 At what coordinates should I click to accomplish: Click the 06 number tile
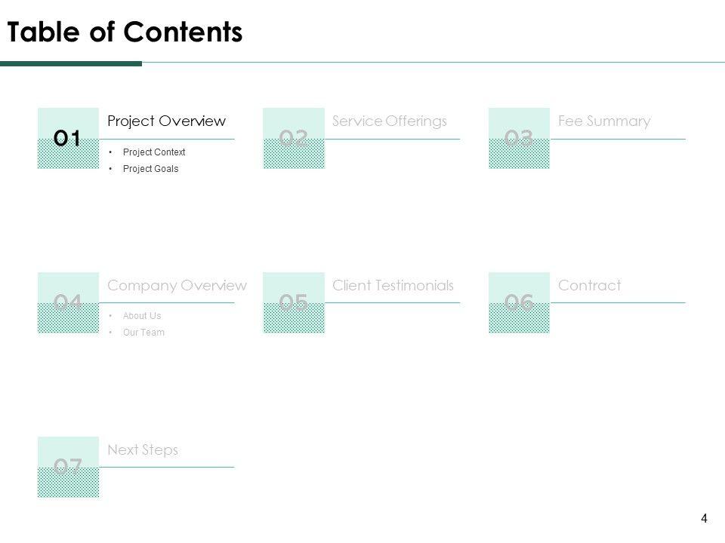[519, 302]
